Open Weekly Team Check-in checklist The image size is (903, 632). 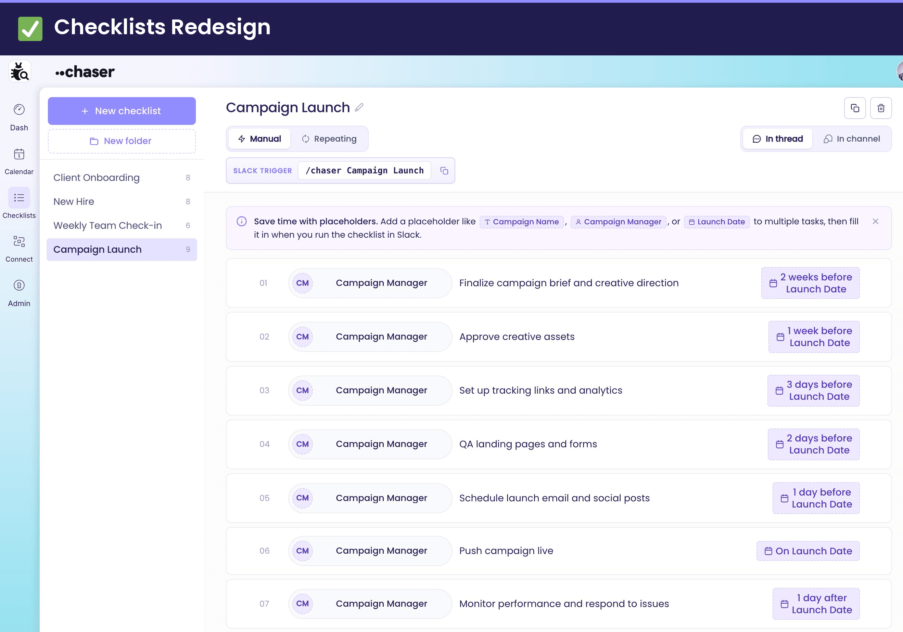click(x=122, y=226)
